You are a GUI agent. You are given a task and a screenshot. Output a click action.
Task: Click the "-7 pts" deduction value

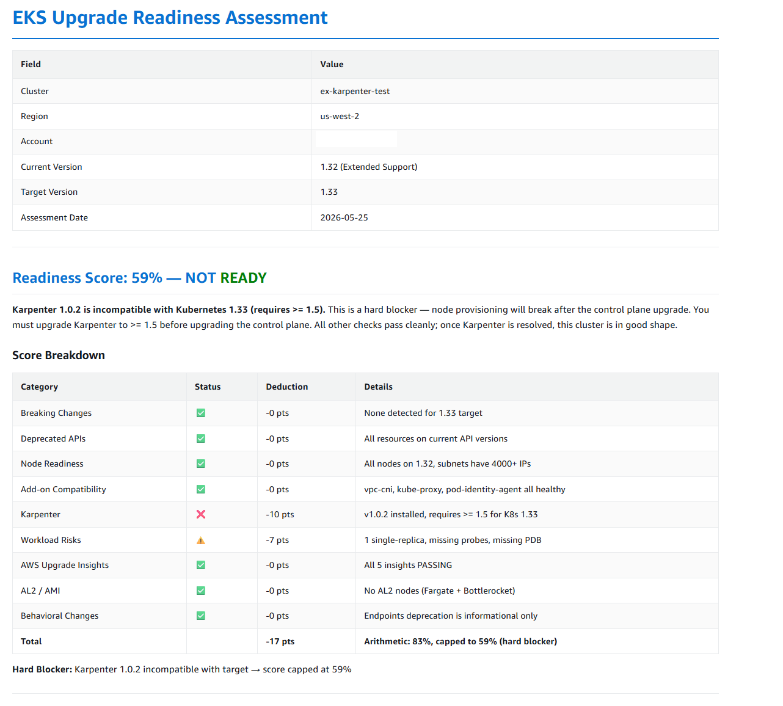point(277,540)
